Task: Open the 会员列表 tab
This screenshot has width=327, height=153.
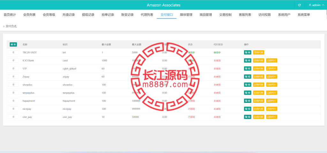Action: [x=29, y=15]
